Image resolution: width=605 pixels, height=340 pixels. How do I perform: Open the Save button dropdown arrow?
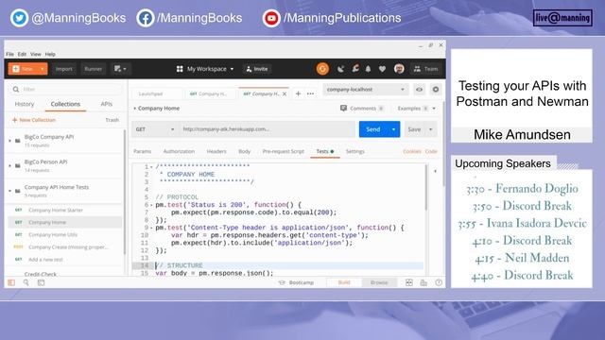tap(431, 129)
